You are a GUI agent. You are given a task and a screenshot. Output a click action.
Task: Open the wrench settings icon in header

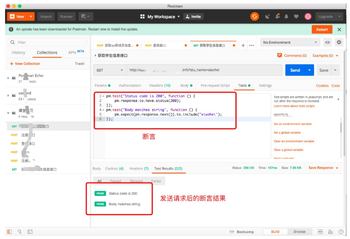click(x=277, y=16)
